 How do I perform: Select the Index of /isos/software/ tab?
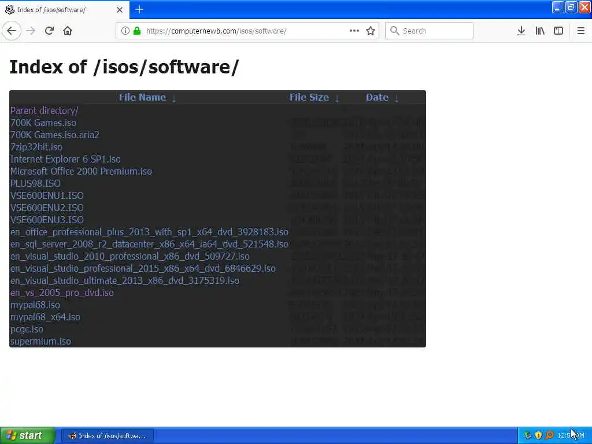[x=64, y=10]
